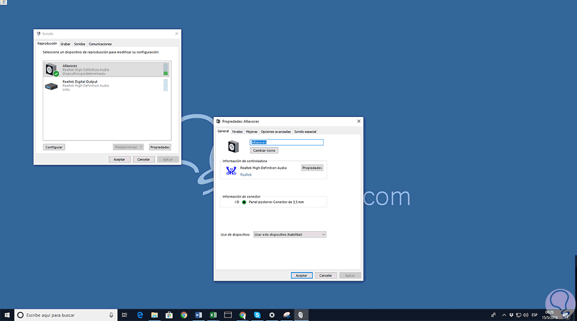The image size is (577, 321).
Task: Open the Opciones avanzadas tab
Action: click(276, 131)
